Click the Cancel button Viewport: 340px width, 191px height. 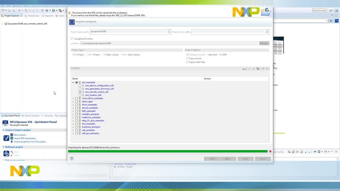263,159
